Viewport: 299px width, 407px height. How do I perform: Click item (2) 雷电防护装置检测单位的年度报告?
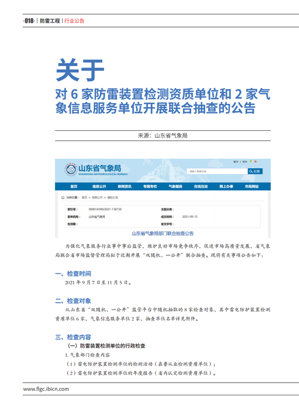(142, 373)
